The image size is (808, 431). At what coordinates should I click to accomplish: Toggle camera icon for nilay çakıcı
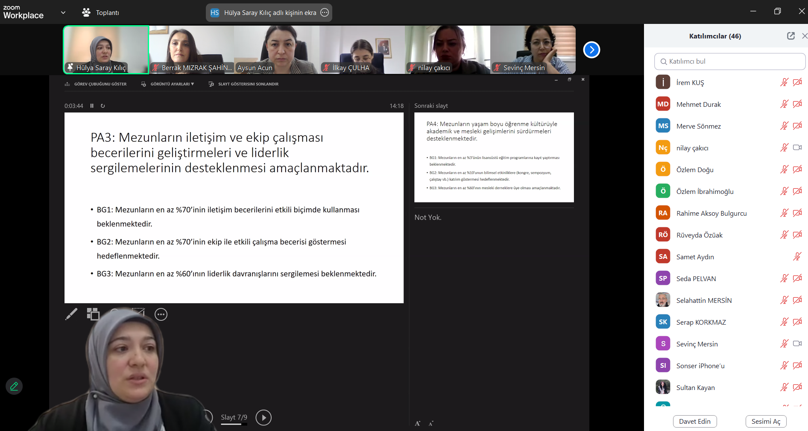[x=797, y=148]
